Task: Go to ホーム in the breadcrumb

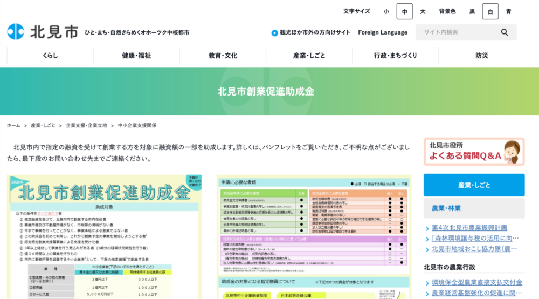Action: (x=14, y=126)
